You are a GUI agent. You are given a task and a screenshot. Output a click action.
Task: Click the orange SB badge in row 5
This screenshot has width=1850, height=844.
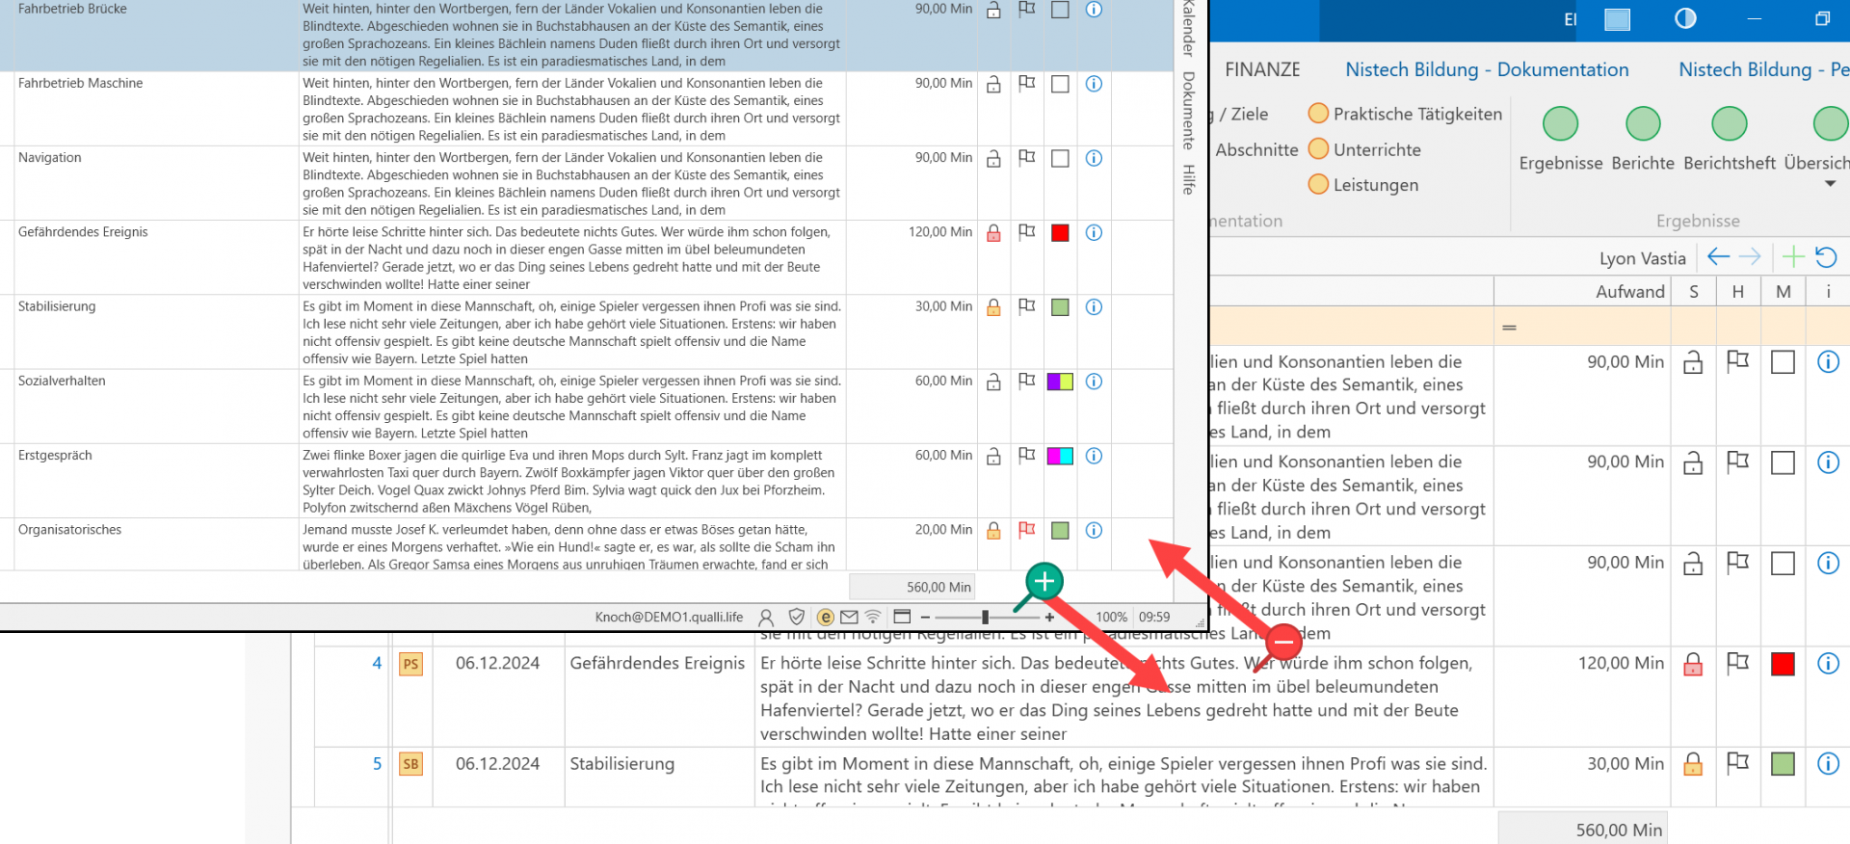click(411, 764)
